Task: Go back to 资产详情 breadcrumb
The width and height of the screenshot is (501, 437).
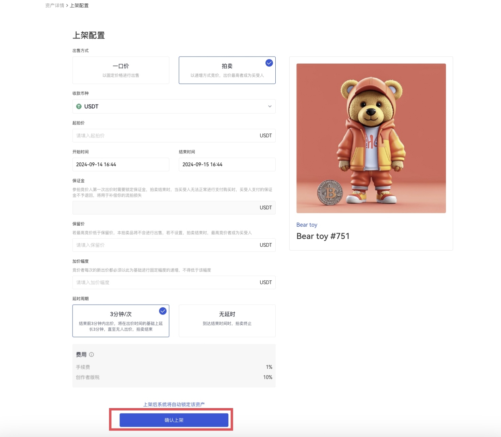Action: coord(54,5)
